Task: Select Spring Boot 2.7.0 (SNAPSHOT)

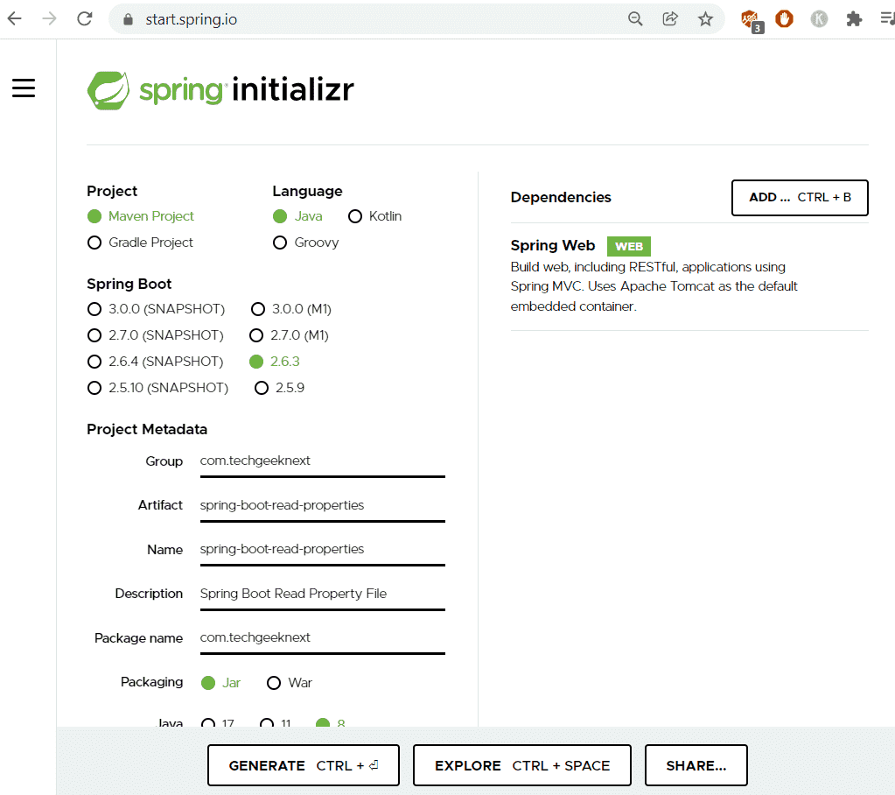Action: pyautogui.click(x=155, y=335)
